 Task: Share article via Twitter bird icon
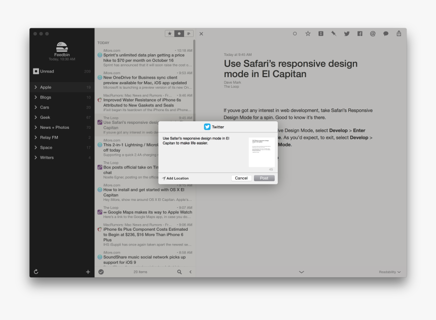347,33
